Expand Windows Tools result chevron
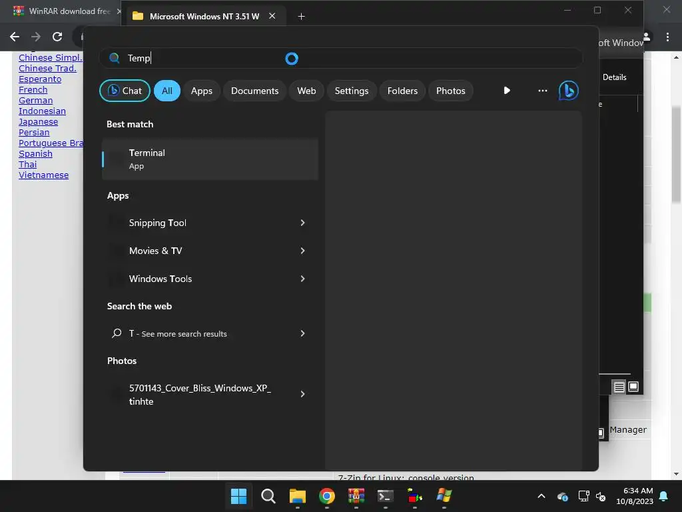The image size is (682, 512). (x=303, y=279)
